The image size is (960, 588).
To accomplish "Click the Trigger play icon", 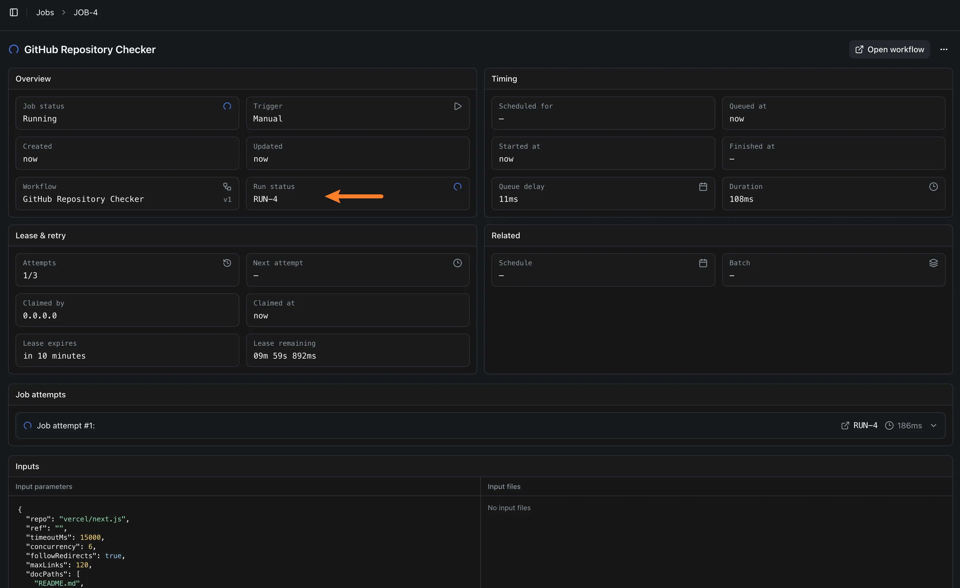I will coord(457,106).
